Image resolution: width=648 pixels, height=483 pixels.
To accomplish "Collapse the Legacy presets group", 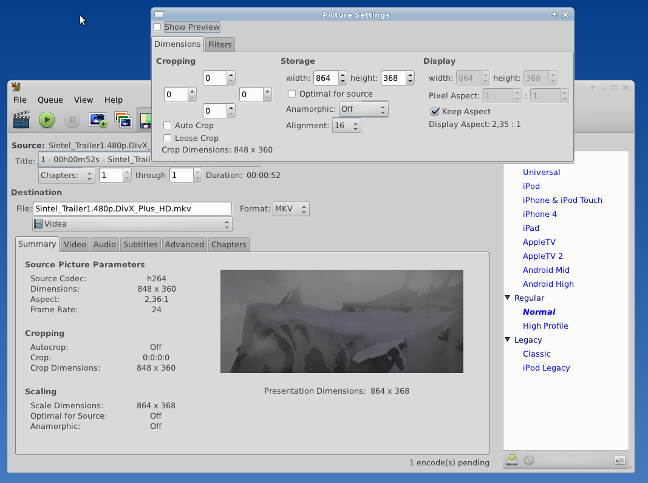I will 508,340.
